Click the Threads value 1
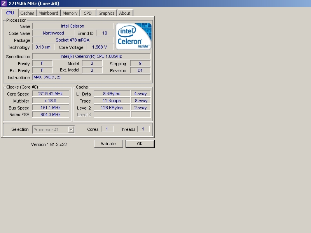311x233 pixels. click(x=143, y=129)
